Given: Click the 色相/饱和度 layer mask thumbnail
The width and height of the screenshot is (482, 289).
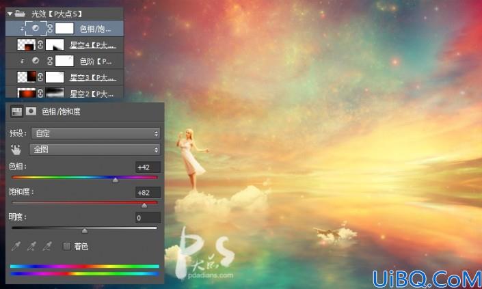Looking at the screenshot, I should [64, 28].
